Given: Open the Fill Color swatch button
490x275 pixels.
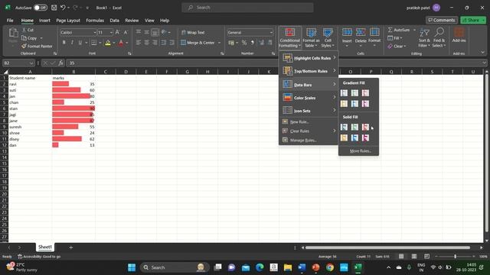Looking at the screenshot, I should click(108, 43).
